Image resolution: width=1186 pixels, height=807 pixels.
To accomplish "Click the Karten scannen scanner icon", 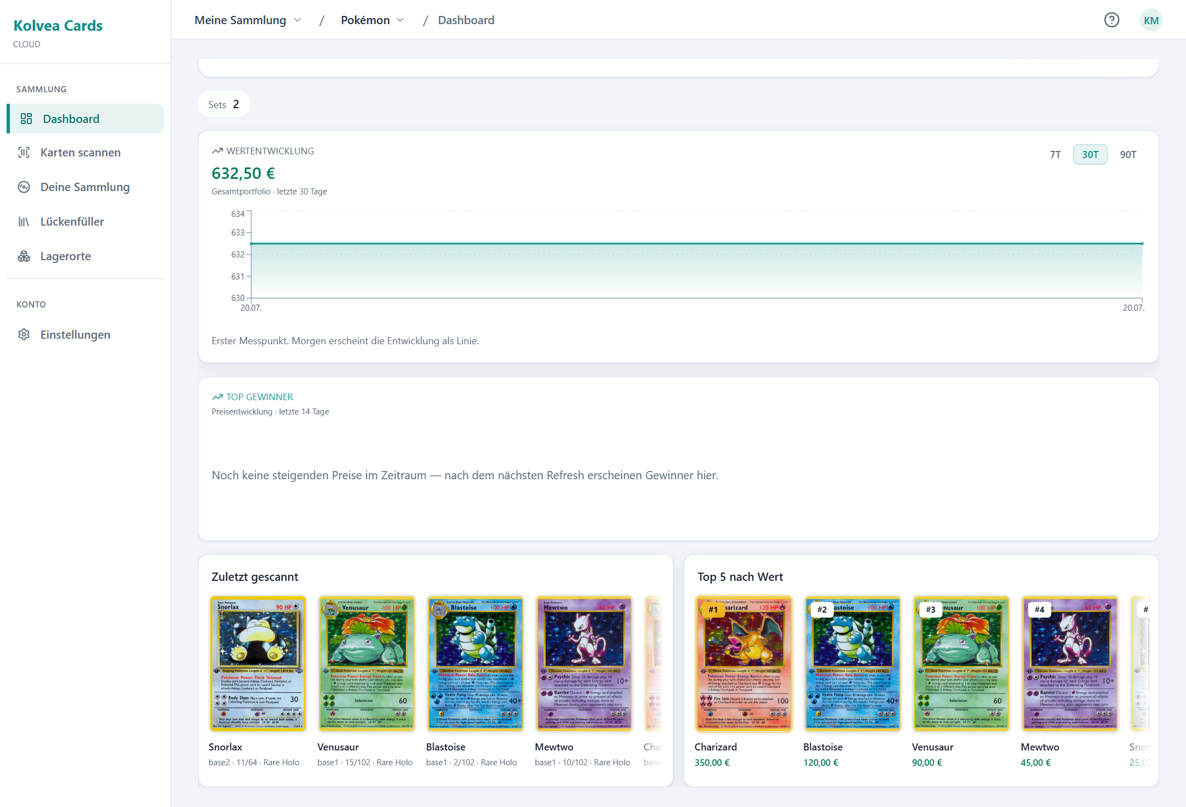I will [x=24, y=153].
